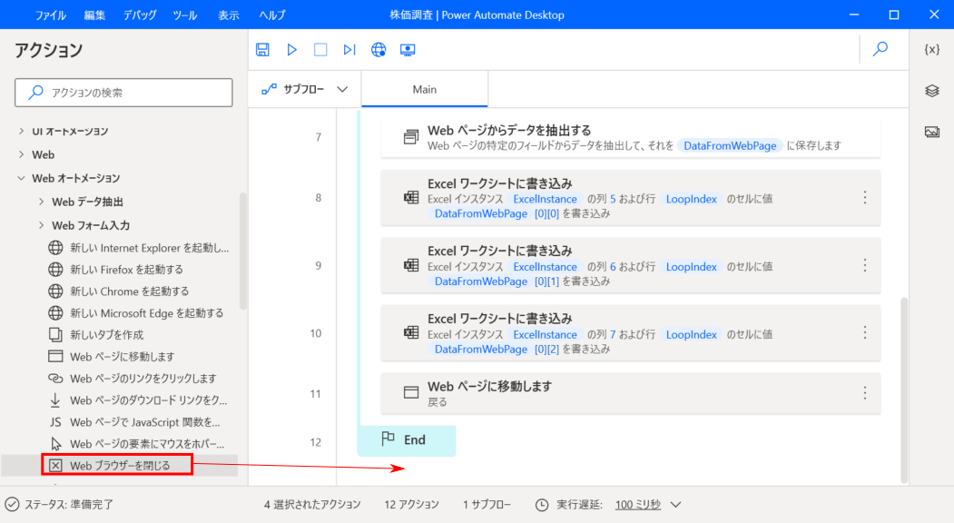Stop the flow execution

click(x=320, y=50)
